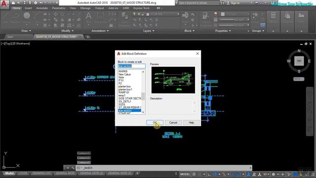
Task: Expand the Properties panel flyout
Action: click(x=223, y=31)
